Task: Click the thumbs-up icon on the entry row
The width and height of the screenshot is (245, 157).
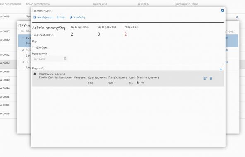Action: tap(34, 74)
